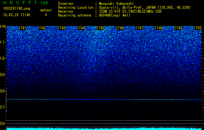Click the kHz axis unit label
The height and width of the screenshot is (130, 204).
[3, 26]
